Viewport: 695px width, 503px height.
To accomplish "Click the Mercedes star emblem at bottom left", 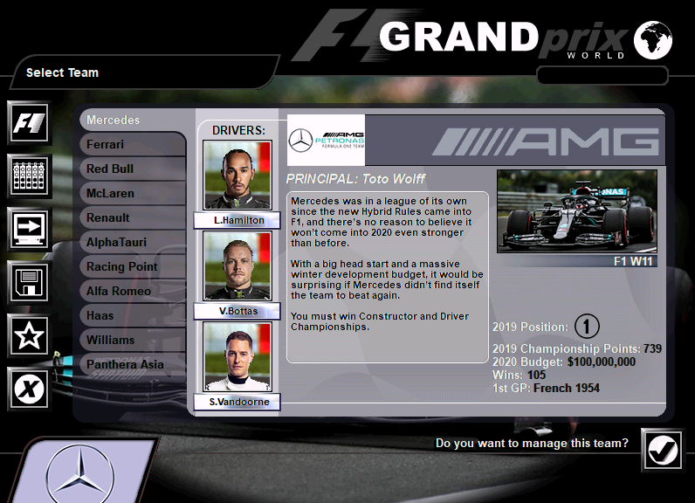I will [80, 476].
